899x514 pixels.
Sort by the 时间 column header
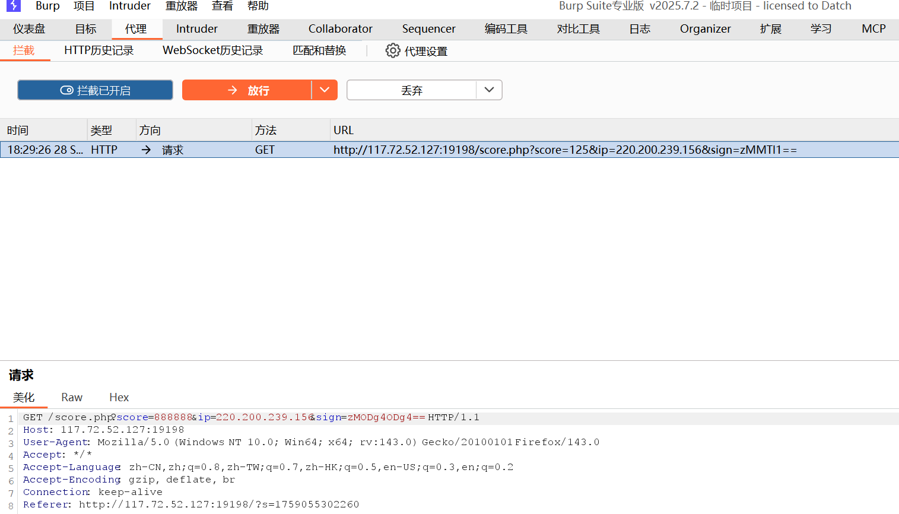(44, 130)
